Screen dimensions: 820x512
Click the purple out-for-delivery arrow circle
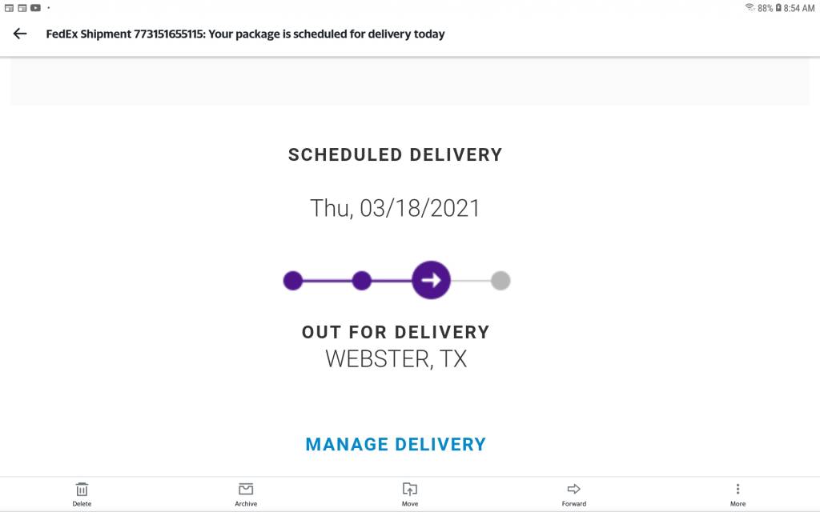coord(431,280)
